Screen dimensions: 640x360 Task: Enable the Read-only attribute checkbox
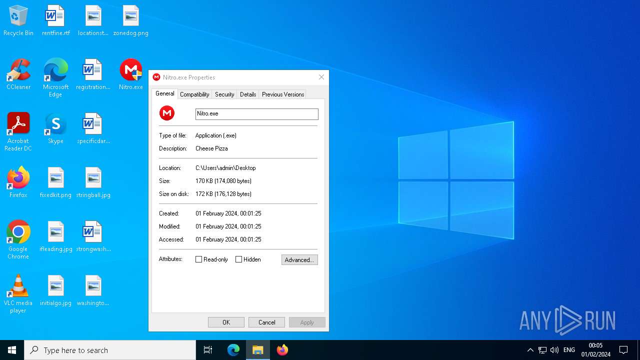(x=198, y=259)
